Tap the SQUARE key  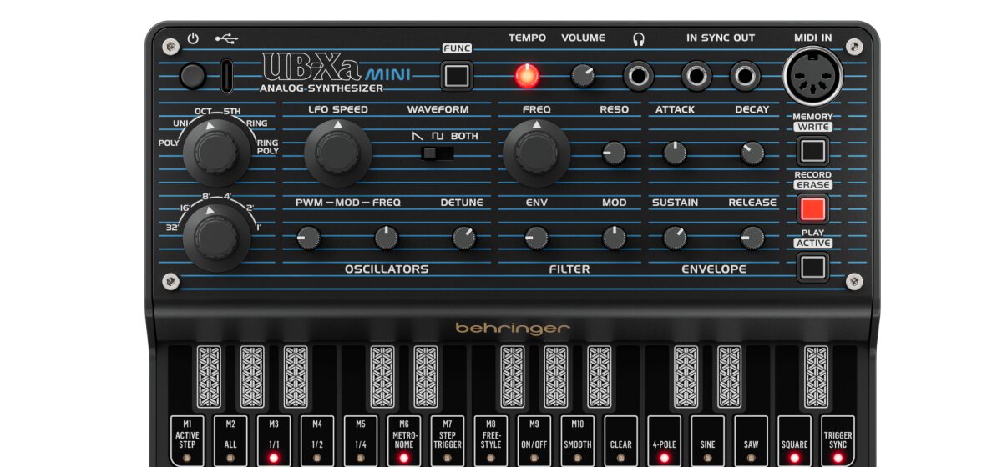click(795, 441)
